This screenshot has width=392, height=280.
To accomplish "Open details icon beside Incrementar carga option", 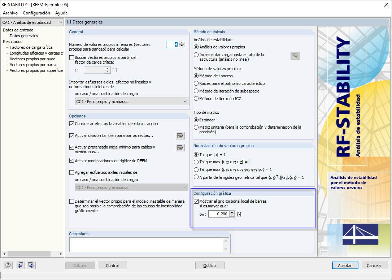I will click(x=295, y=56).
